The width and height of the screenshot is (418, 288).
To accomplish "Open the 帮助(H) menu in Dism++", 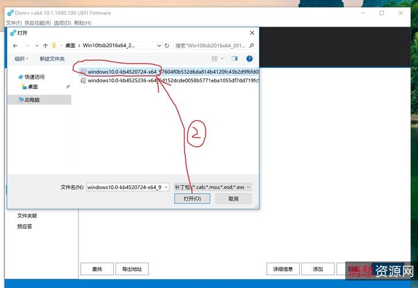I will pos(83,23).
